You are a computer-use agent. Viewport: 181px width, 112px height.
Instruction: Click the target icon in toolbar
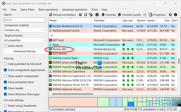coord(97,15)
